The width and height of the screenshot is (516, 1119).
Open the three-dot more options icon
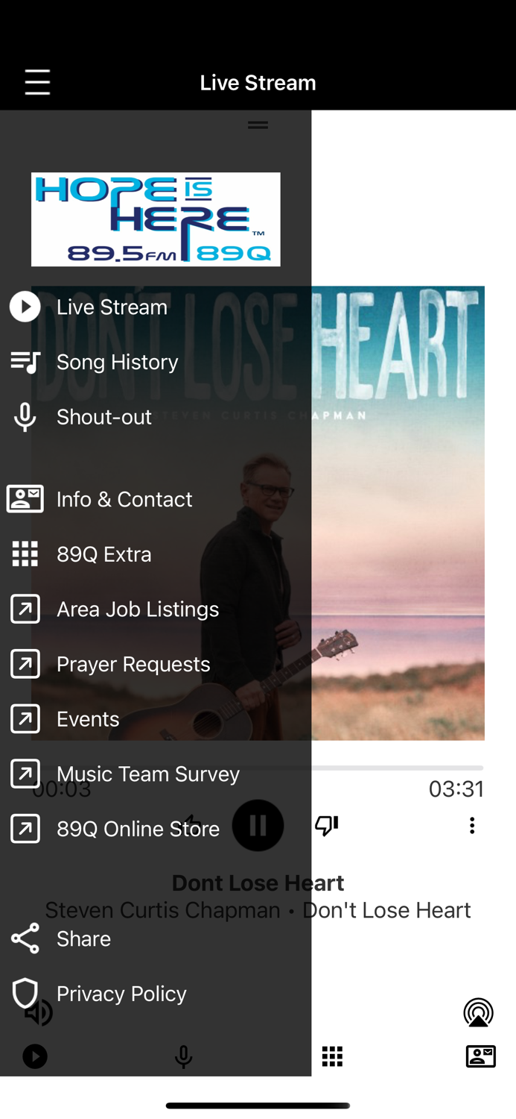472,825
